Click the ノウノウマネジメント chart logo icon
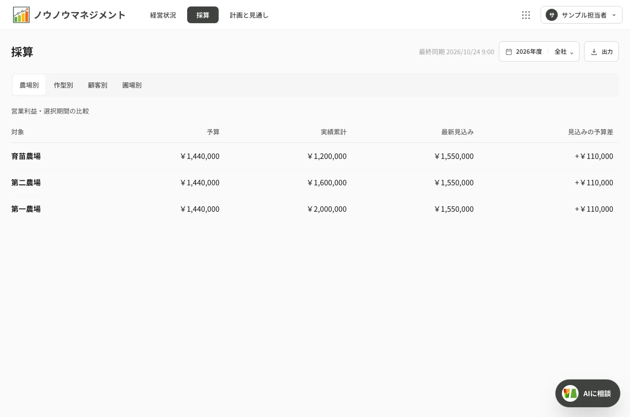The height and width of the screenshot is (417, 630). pyautogui.click(x=21, y=15)
